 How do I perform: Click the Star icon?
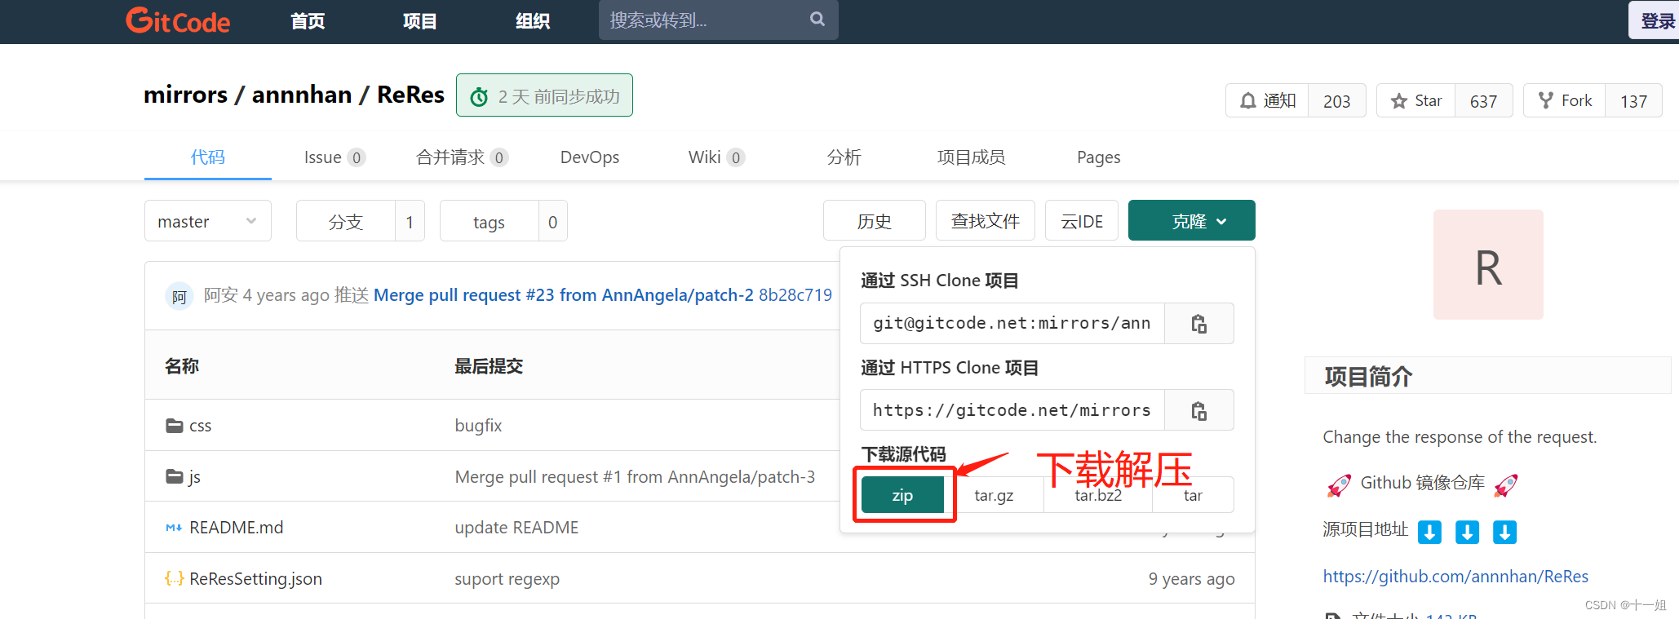coord(1399,101)
